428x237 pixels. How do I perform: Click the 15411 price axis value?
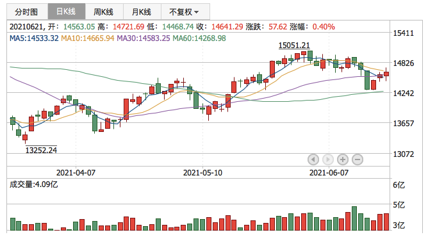click(404, 33)
